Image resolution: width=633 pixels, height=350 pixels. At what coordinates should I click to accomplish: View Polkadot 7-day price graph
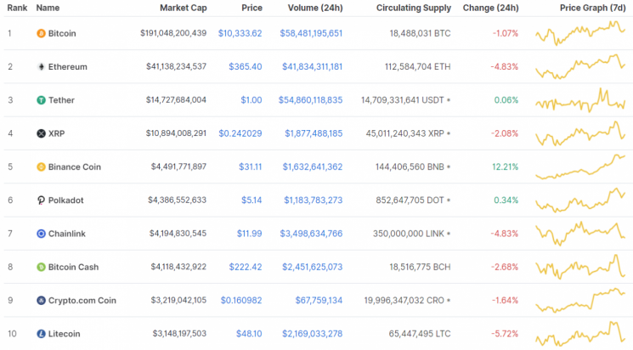pyautogui.click(x=580, y=200)
